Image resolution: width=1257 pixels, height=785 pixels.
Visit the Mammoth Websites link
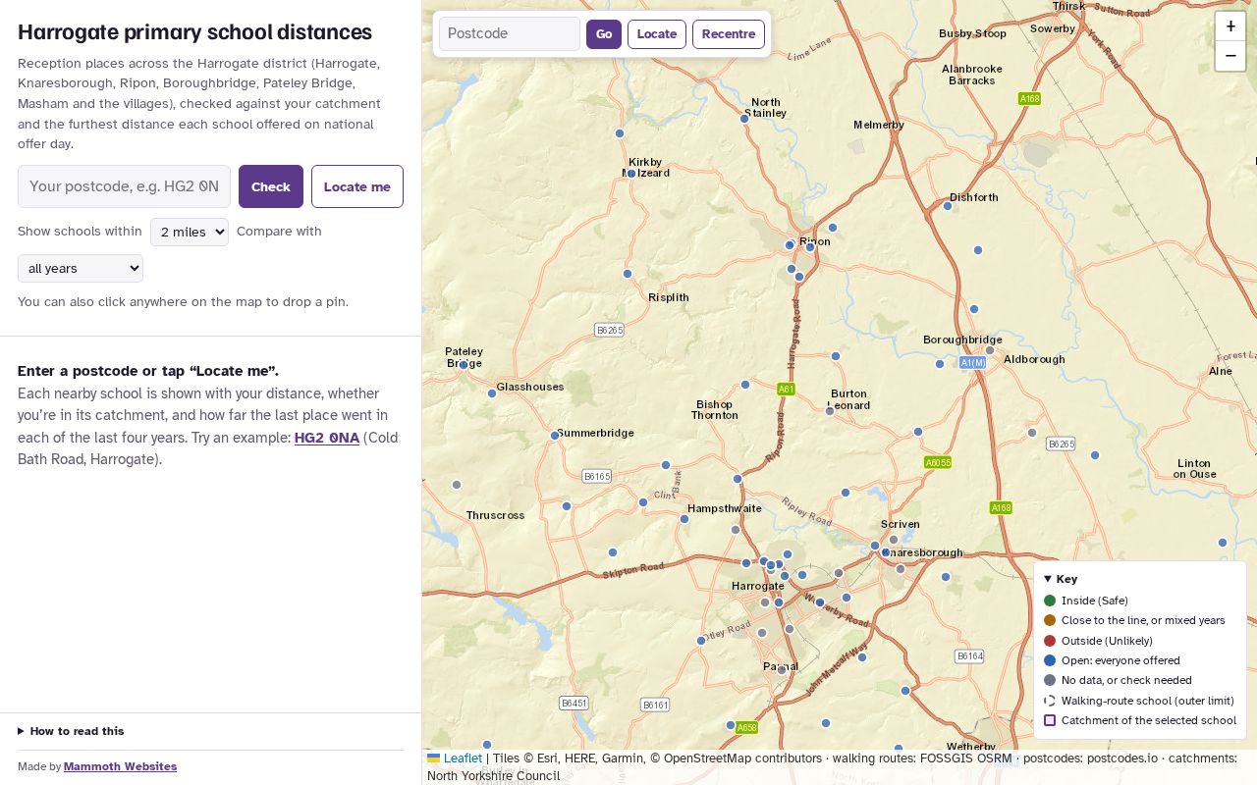(x=121, y=766)
